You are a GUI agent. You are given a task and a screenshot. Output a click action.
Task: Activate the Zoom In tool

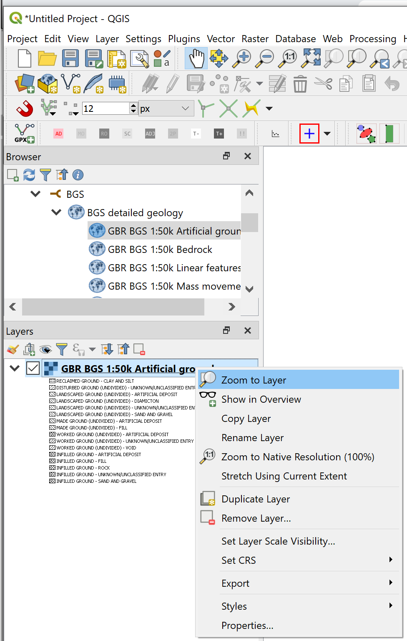tap(241, 58)
